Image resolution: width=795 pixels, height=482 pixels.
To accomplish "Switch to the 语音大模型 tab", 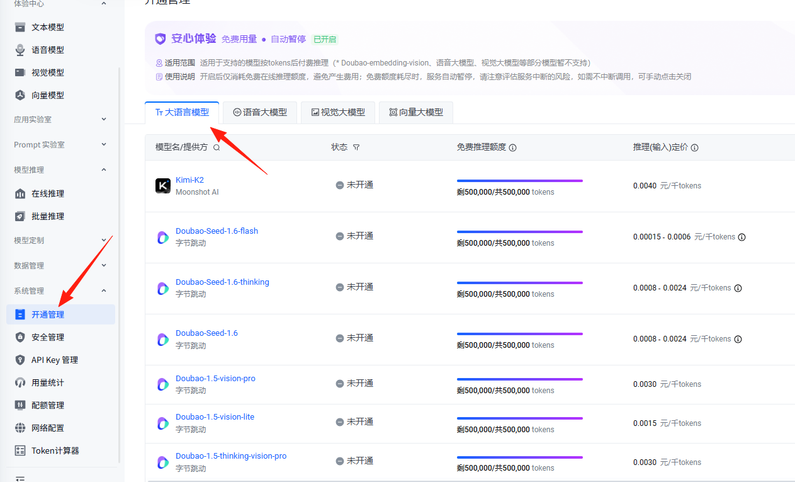I will (x=260, y=112).
